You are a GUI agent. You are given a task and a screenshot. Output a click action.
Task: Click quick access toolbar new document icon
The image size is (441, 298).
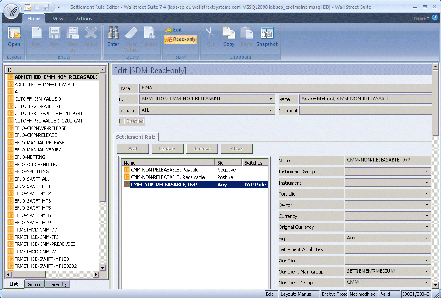coord(37,7)
